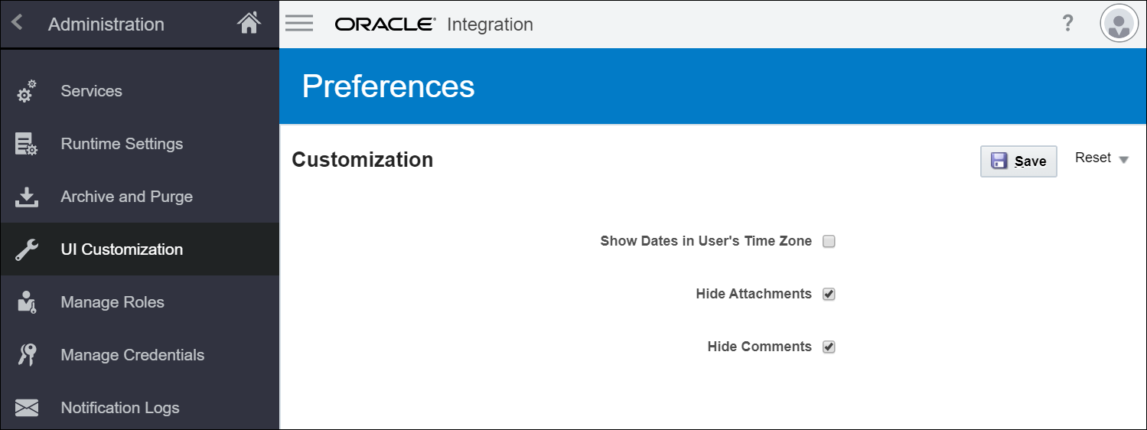This screenshot has height=430, width=1147.
Task: Uncheck the Hide Attachments checkbox
Action: (829, 295)
